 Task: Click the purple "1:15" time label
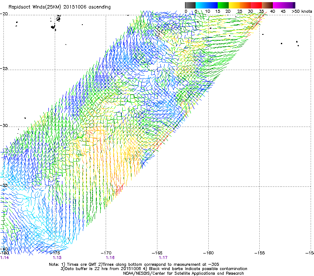(x=57, y=258)
